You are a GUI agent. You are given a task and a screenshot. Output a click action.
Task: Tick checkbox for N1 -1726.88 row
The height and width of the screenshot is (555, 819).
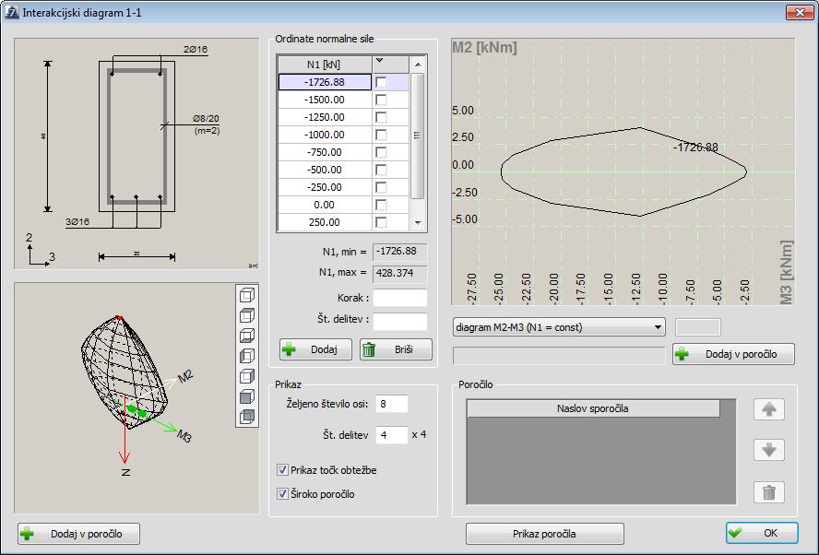point(381,82)
